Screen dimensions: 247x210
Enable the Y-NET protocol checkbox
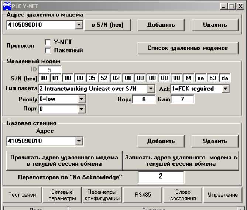tap(48, 42)
